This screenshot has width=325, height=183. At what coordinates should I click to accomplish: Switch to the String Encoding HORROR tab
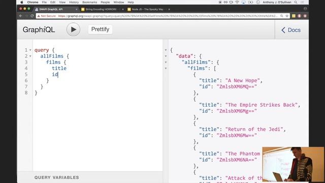[x=102, y=9]
